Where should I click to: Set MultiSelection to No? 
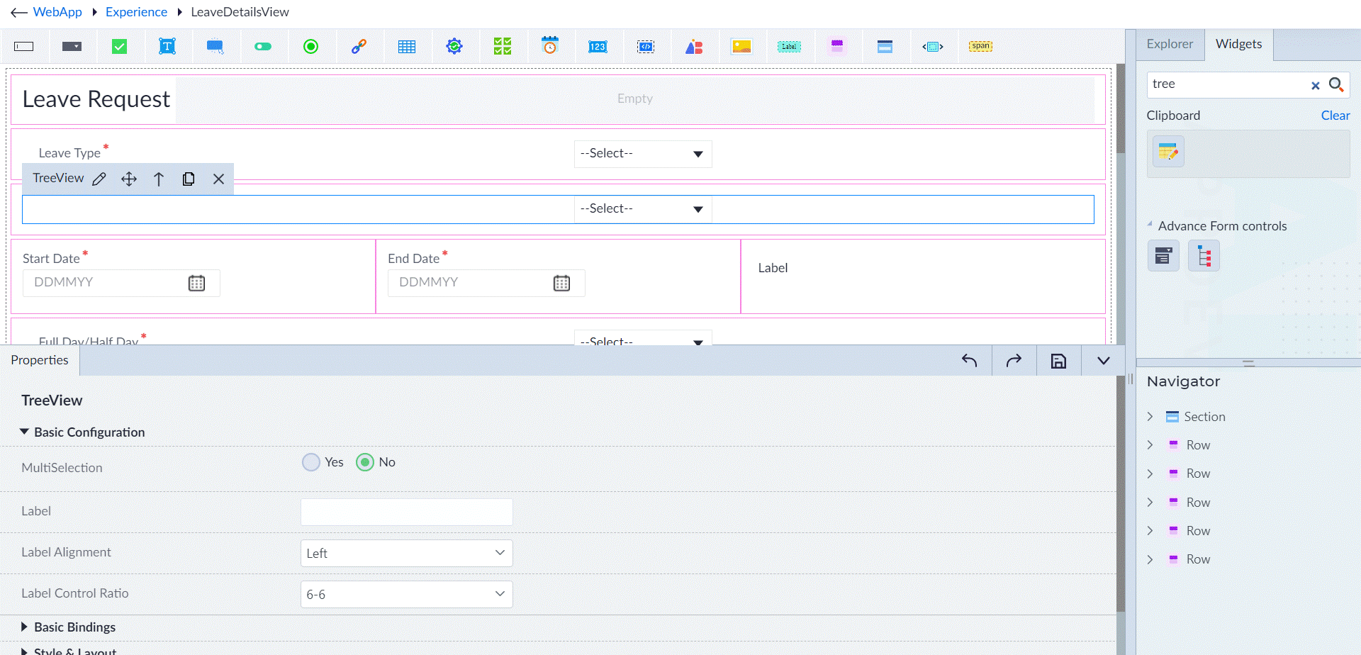(x=365, y=462)
